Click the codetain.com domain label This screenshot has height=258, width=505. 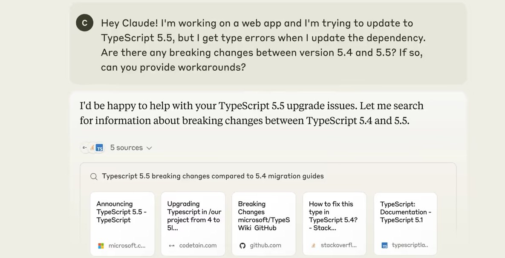click(x=198, y=246)
